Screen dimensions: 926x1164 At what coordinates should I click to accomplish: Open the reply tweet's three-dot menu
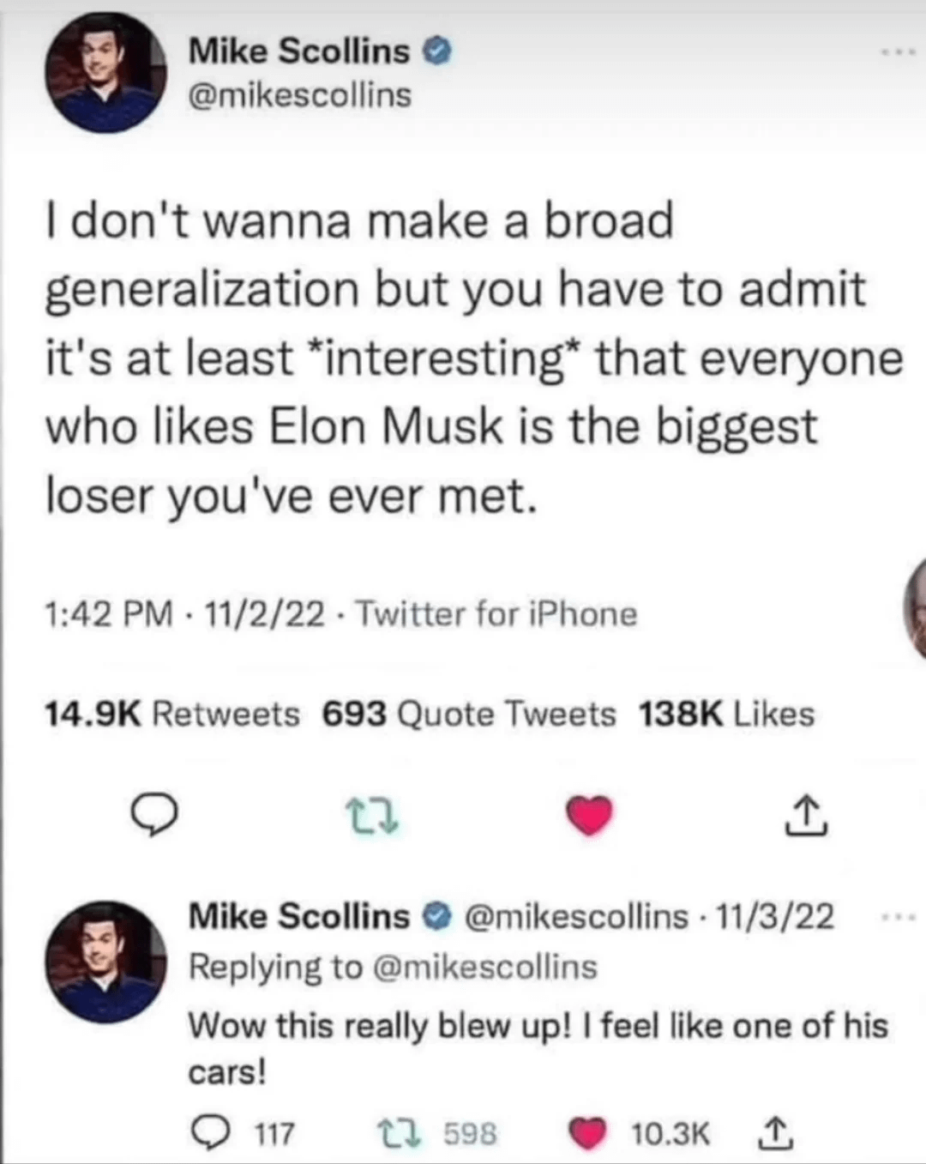(898, 917)
